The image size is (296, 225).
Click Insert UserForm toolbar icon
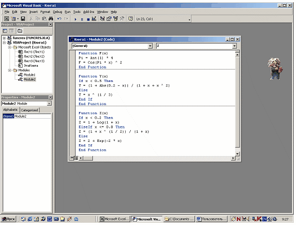(13, 19)
